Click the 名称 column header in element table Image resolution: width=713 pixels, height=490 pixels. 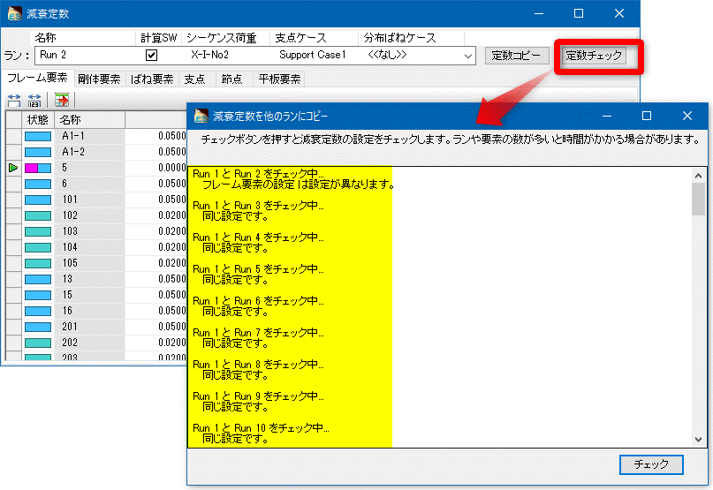coord(89,119)
